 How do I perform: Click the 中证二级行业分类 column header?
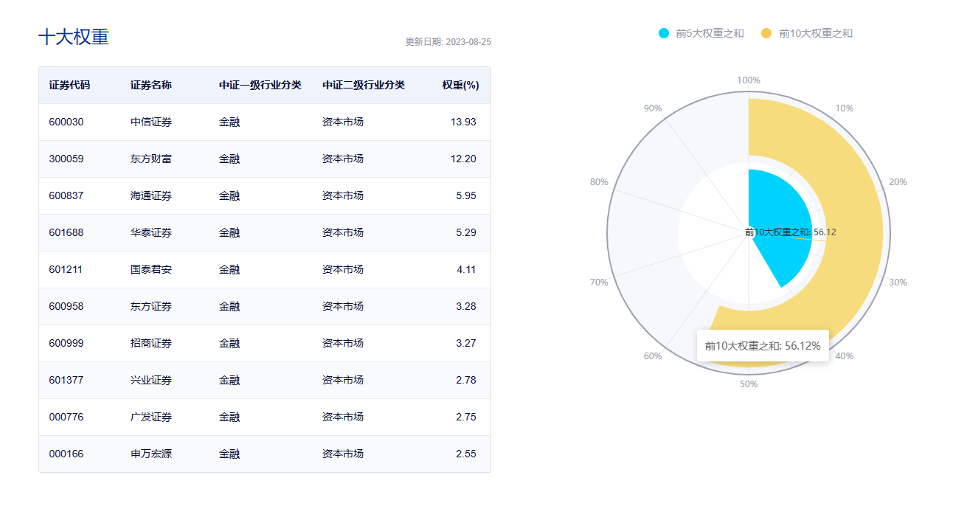364,85
